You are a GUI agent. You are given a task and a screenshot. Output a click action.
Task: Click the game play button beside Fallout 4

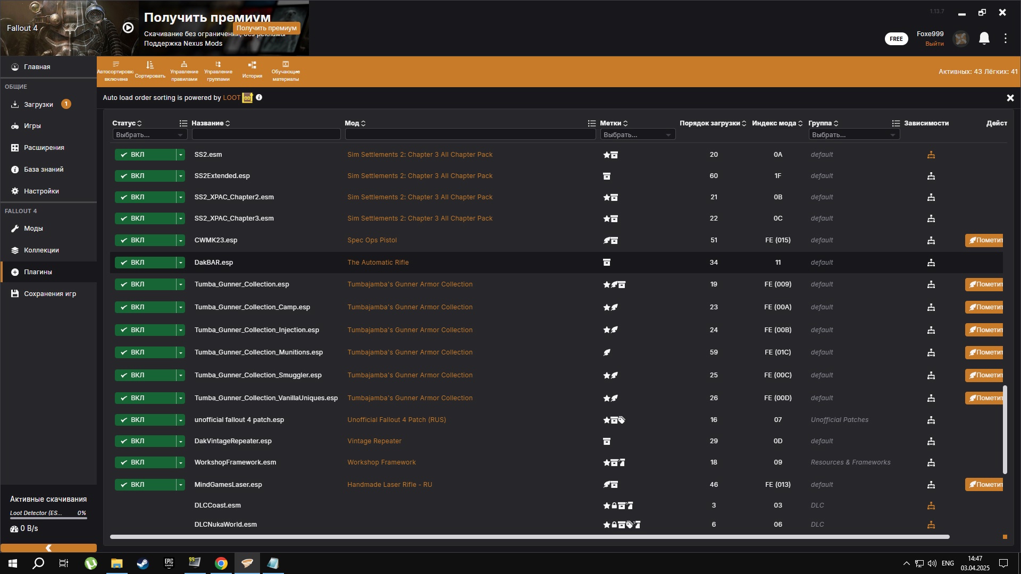[x=128, y=28]
